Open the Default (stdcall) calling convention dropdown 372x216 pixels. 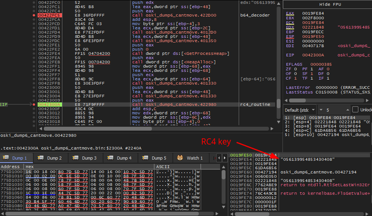tap(300, 110)
